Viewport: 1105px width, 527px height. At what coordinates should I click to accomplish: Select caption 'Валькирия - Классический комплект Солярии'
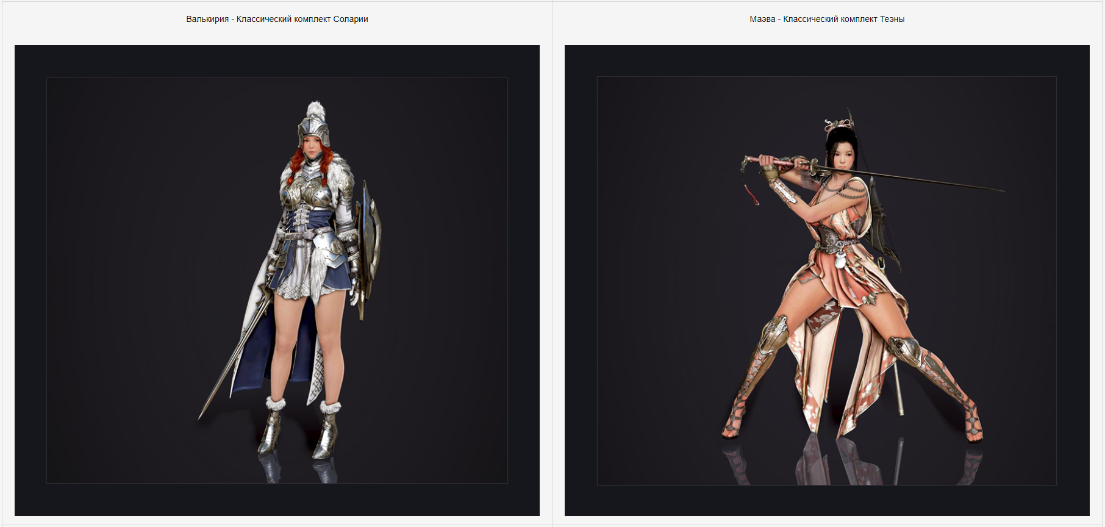coord(277,19)
